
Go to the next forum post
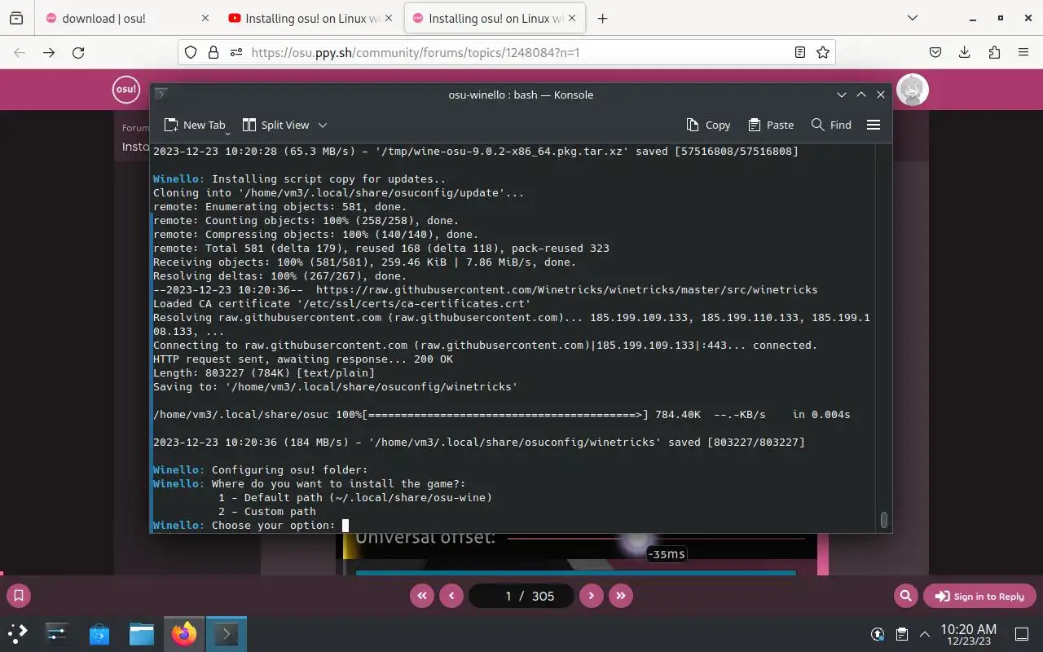(x=591, y=596)
